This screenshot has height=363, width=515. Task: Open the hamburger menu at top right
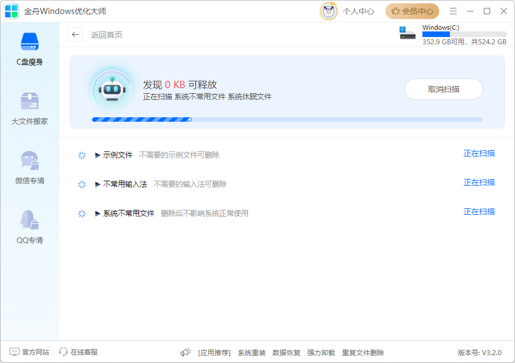pyautogui.click(x=453, y=11)
